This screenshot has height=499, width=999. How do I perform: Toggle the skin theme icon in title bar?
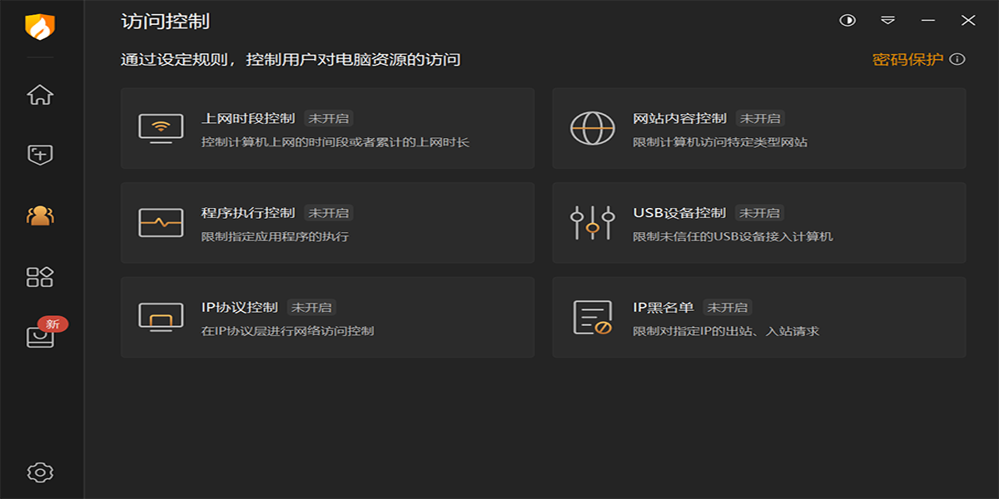[847, 21]
